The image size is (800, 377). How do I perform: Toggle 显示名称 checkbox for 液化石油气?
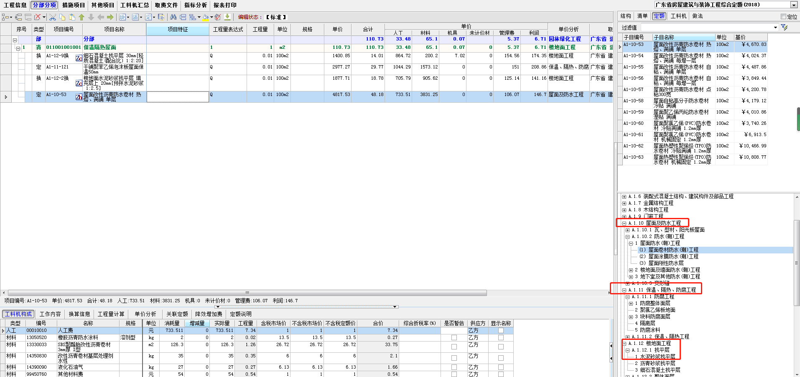coord(501,367)
